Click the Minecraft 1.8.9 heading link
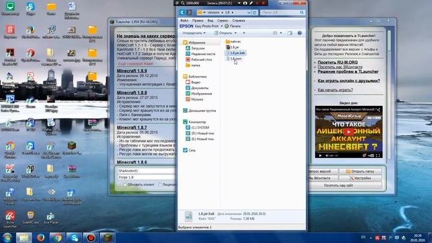This screenshot has width=432, height=243. coord(132,71)
